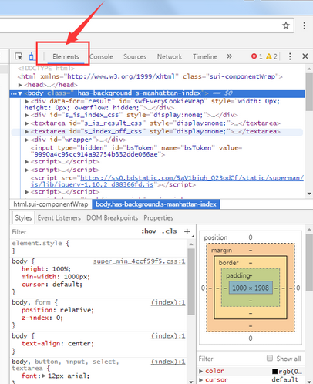Expand the first collapsed script node
The width and height of the screenshot is (313, 384).
coord(26,162)
